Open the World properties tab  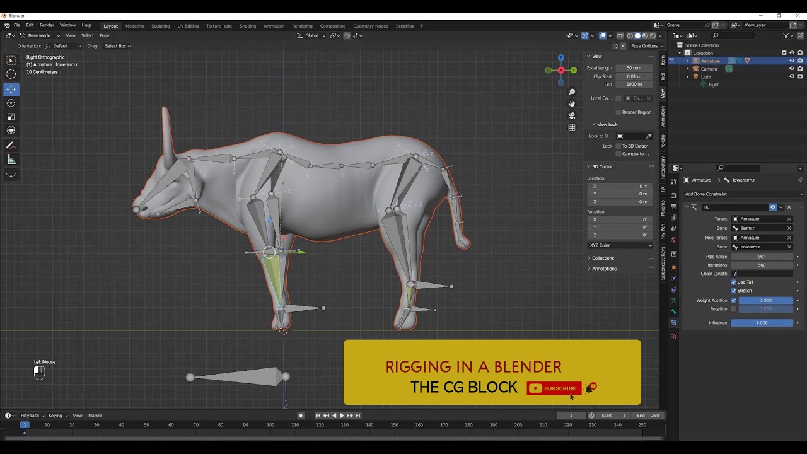(x=673, y=240)
